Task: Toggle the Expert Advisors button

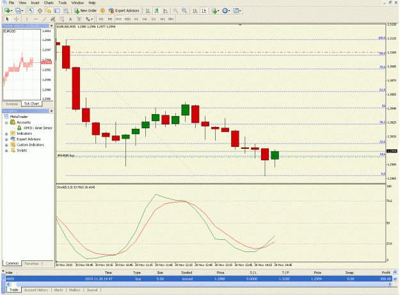Action: (124, 10)
